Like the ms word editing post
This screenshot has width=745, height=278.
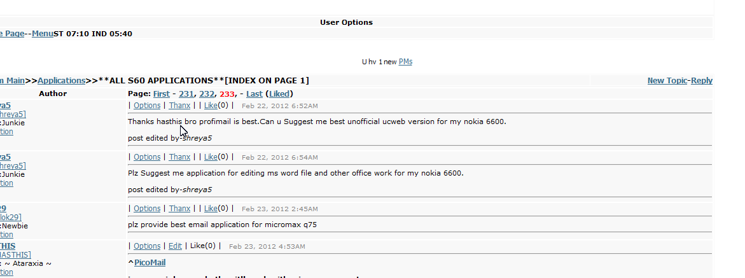tap(210, 156)
